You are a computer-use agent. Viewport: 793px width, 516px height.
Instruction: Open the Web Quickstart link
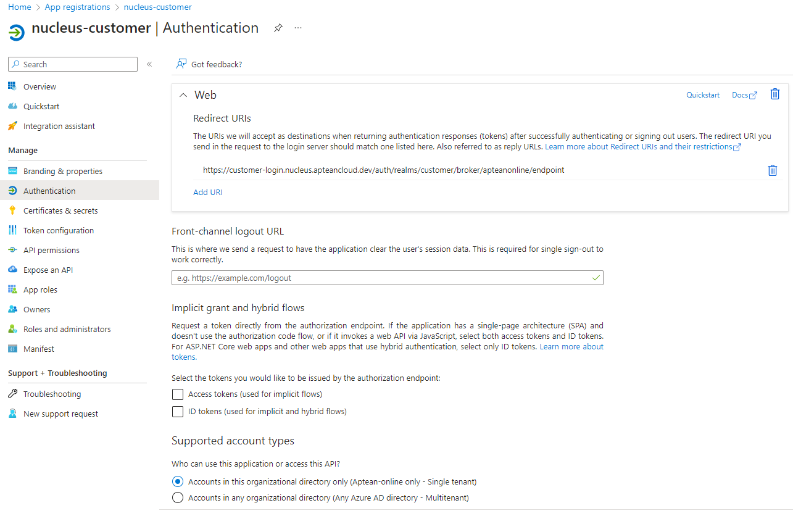[703, 95]
